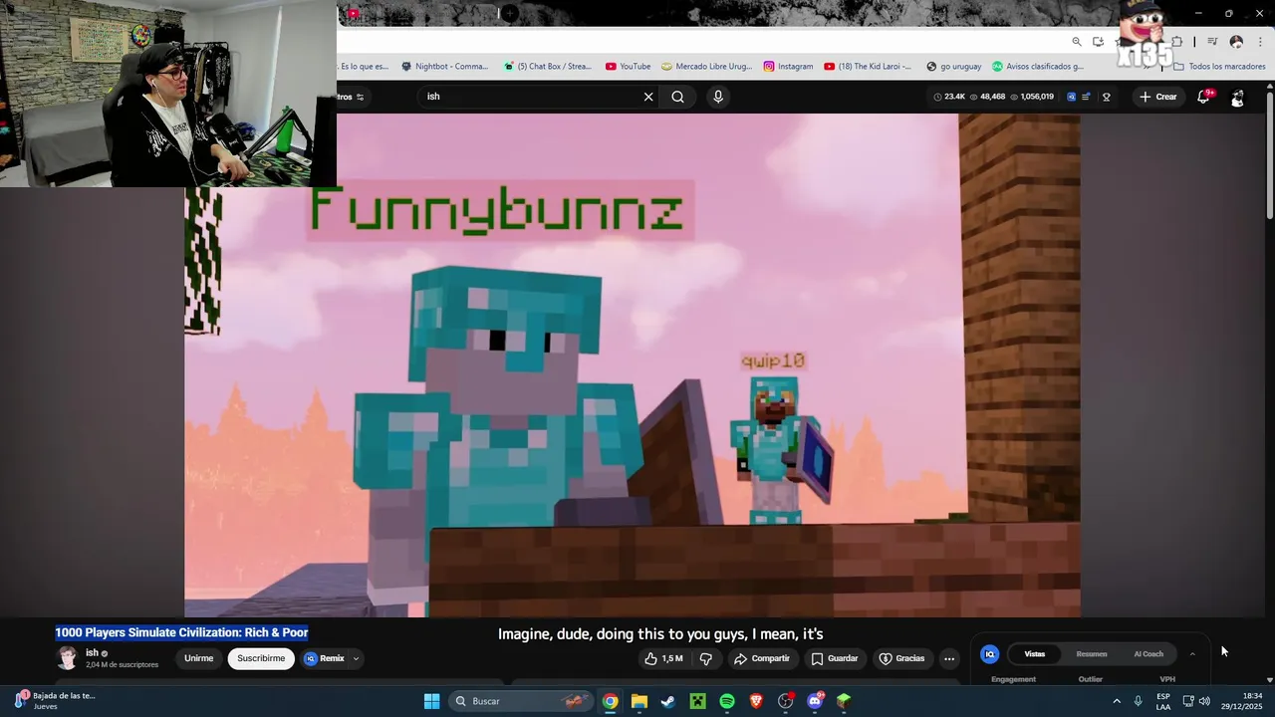Show hidden tray icons chevron
The width and height of the screenshot is (1275, 717).
(x=1116, y=701)
